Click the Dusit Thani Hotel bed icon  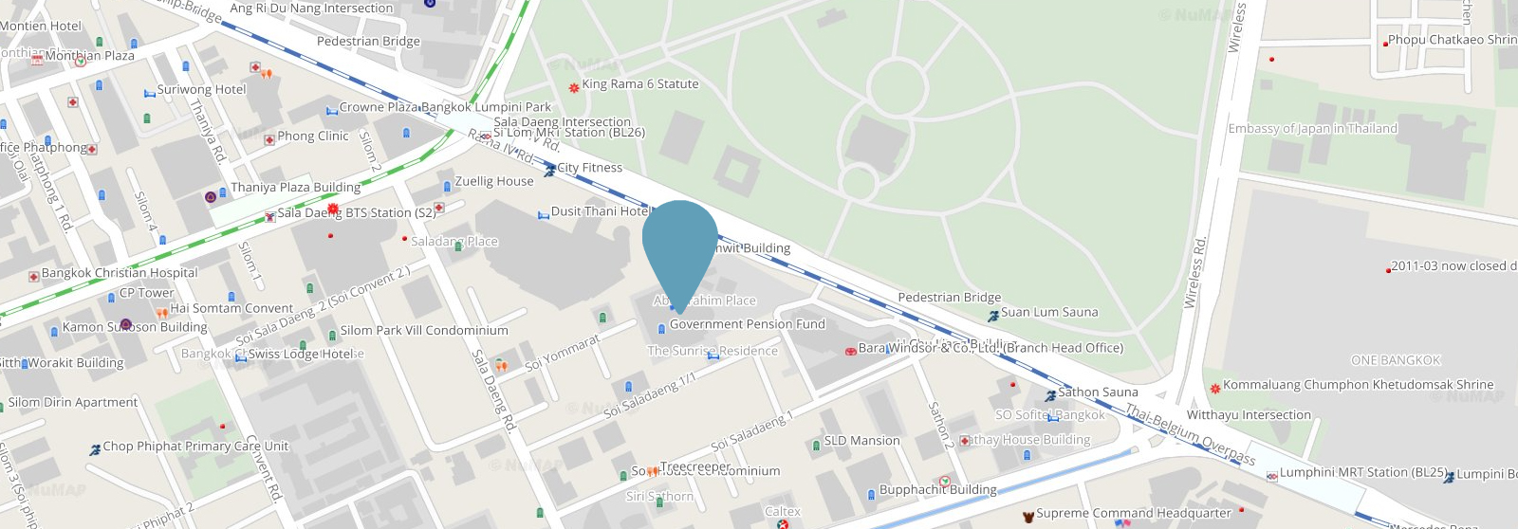click(x=544, y=215)
